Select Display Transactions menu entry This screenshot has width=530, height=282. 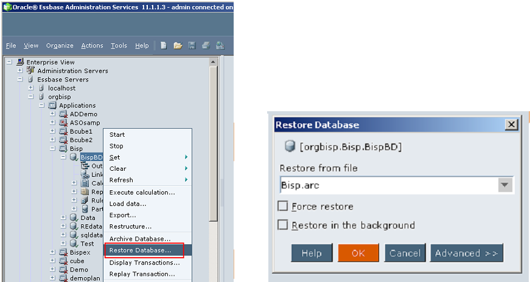[148, 263]
